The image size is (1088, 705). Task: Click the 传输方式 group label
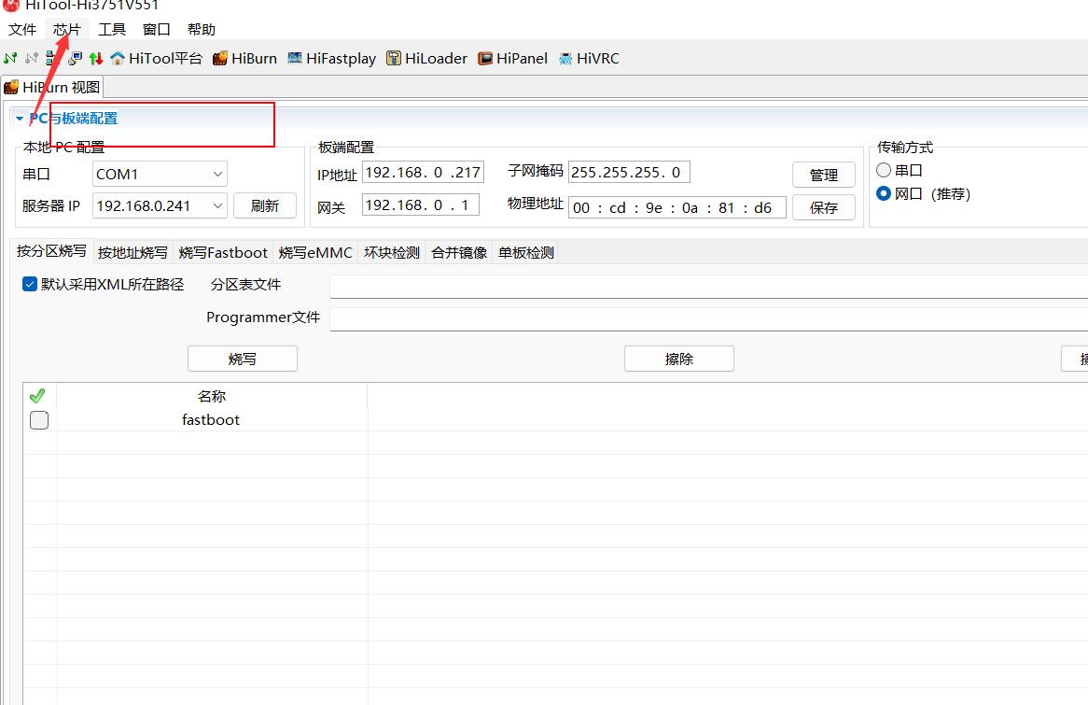coord(905,148)
